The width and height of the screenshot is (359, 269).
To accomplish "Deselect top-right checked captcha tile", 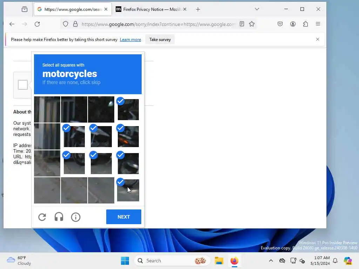I will [x=128, y=109].
